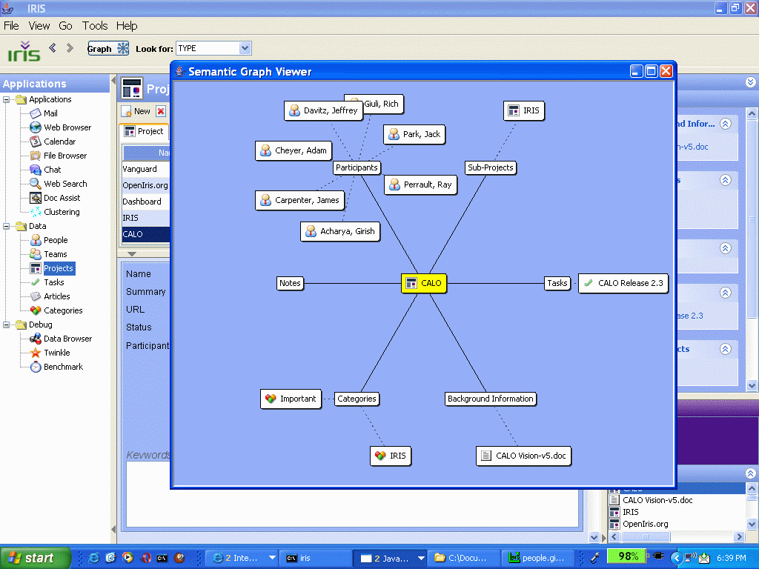This screenshot has width=759, height=569.
Task: Open the Go menu
Action: (x=65, y=26)
